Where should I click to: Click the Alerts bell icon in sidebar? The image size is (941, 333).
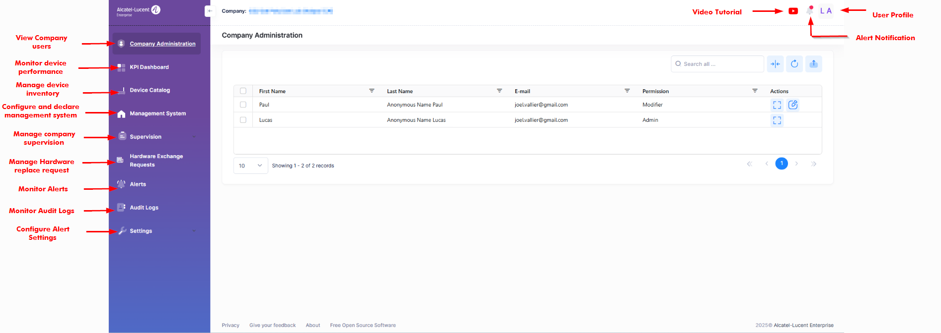pyautogui.click(x=121, y=184)
